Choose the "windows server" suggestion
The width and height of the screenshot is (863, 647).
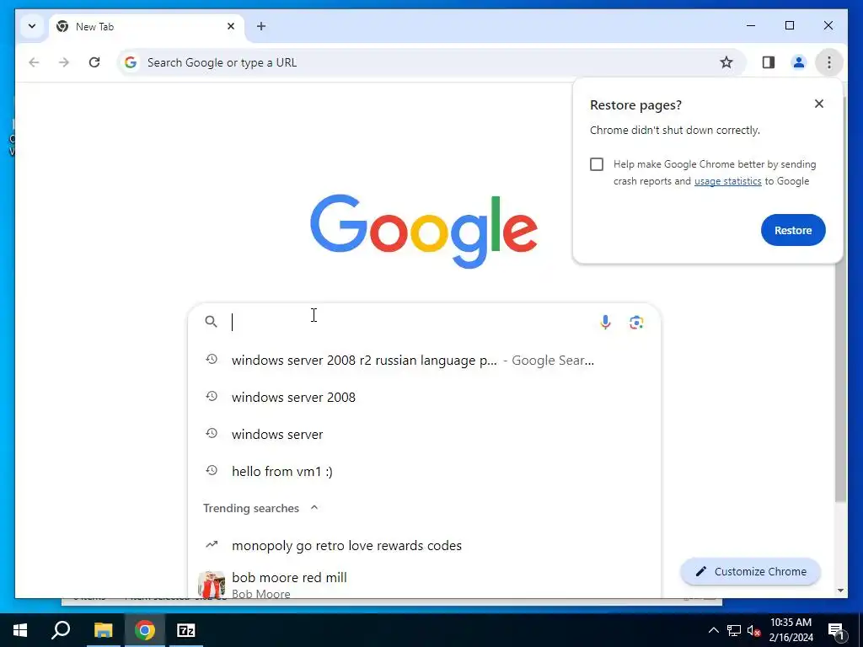click(425, 434)
